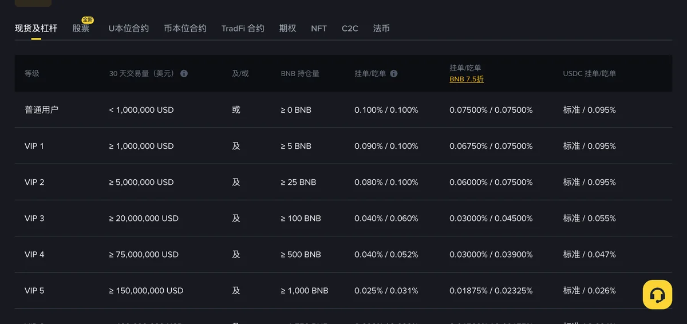The width and height of the screenshot is (687, 324).
Task: Click the 0.090% / 0.100% fee cell
Action: point(386,146)
